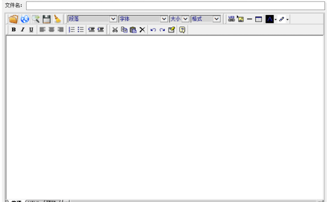Image resolution: width=327 pixels, height=202 pixels.
Task: Increase the paragraph indent
Action: tap(100, 30)
